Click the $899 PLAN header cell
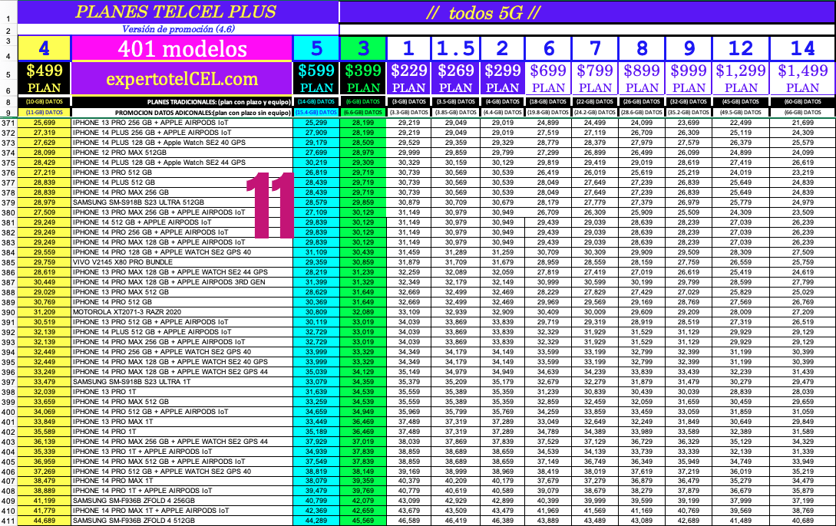 [x=642, y=79]
